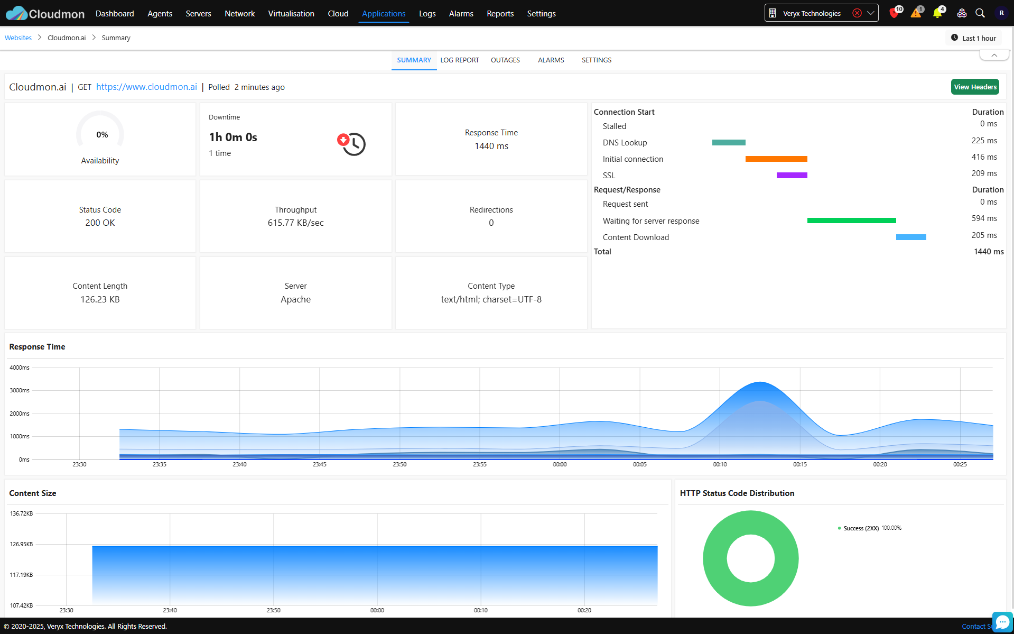The width and height of the screenshot is (1014, 634).
Task: Switch to the ALARMS tab
Action: point(551,60)
